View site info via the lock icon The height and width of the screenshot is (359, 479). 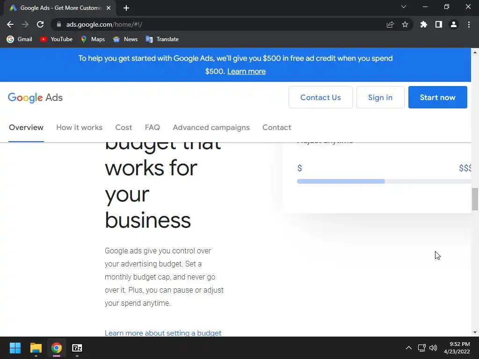(x=59, y=24)
